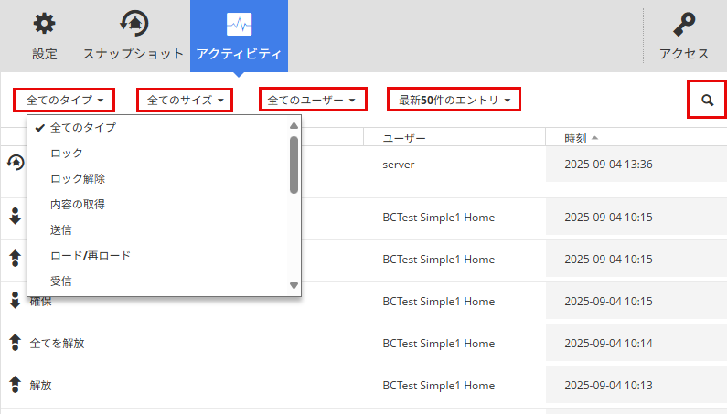Sort by the 時刻 column header
This screenshot has height=414, width=727.
point(576,138)
